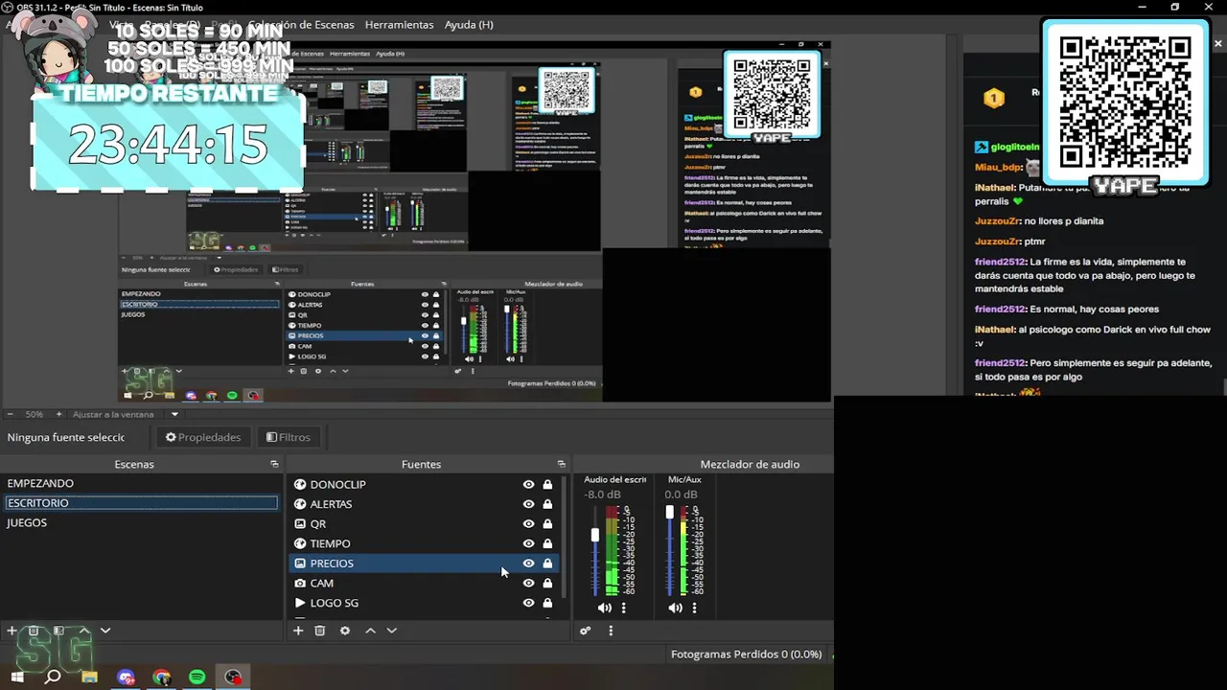1227x690 pixels.
Task: Hide the QR source
Action: tap(528, 523)
